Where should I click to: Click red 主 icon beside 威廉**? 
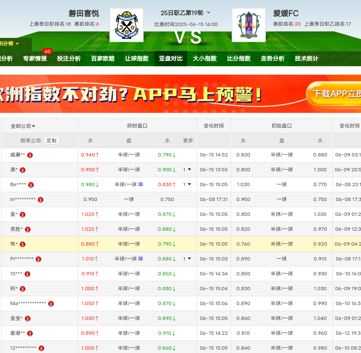click(x=30, y=155)
